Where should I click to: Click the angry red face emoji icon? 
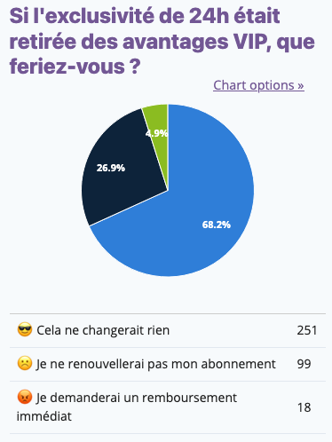coord(25,398)
